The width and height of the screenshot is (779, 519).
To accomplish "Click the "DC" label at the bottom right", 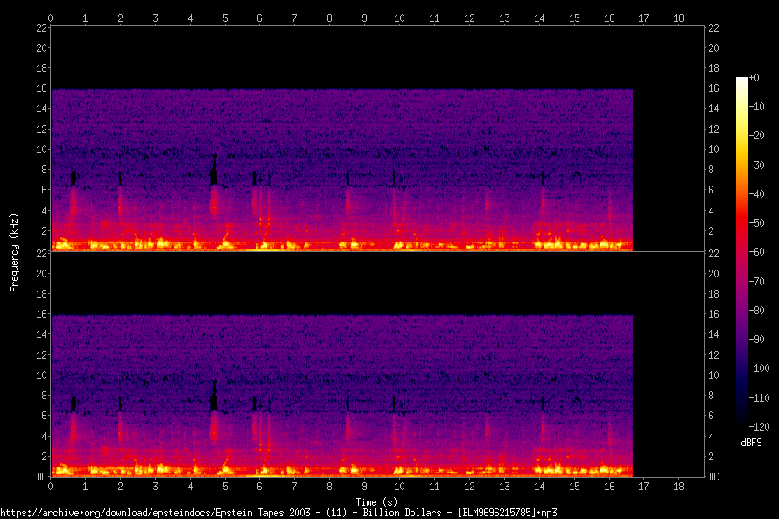I will (714, 476).
